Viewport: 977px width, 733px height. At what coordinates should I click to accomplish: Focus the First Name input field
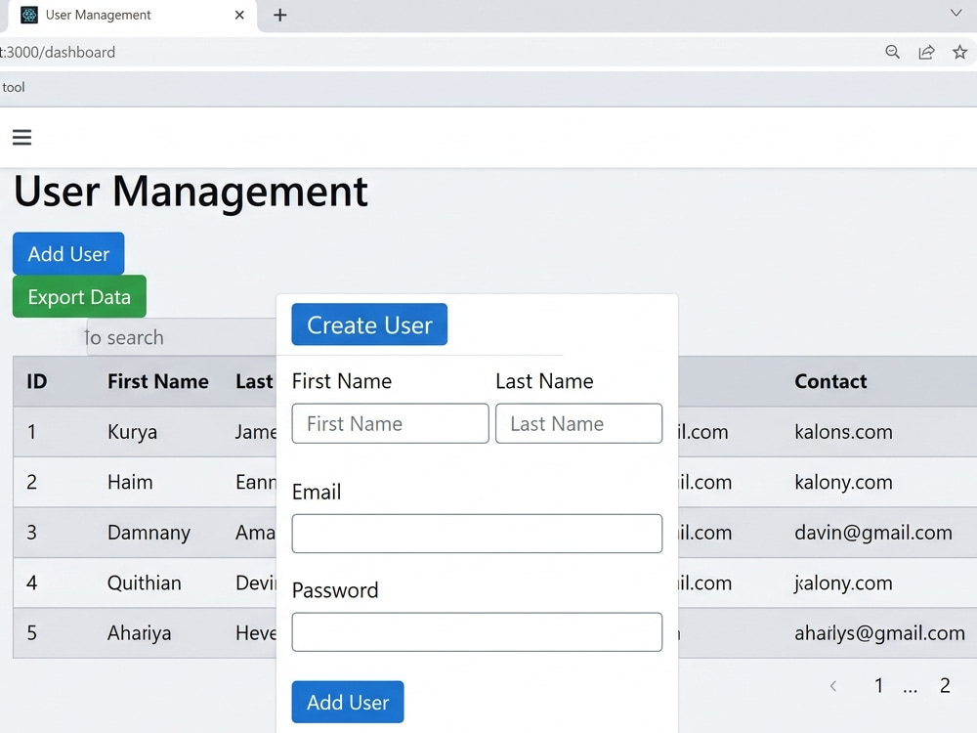pyautogui.click(x=390, y=424)
